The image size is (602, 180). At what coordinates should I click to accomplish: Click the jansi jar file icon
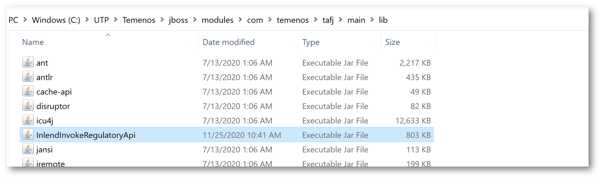28,149
